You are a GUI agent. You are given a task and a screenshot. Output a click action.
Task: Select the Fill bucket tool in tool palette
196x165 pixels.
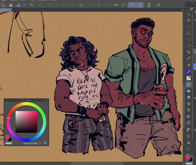pyautogui.click(x=188, y=91)
